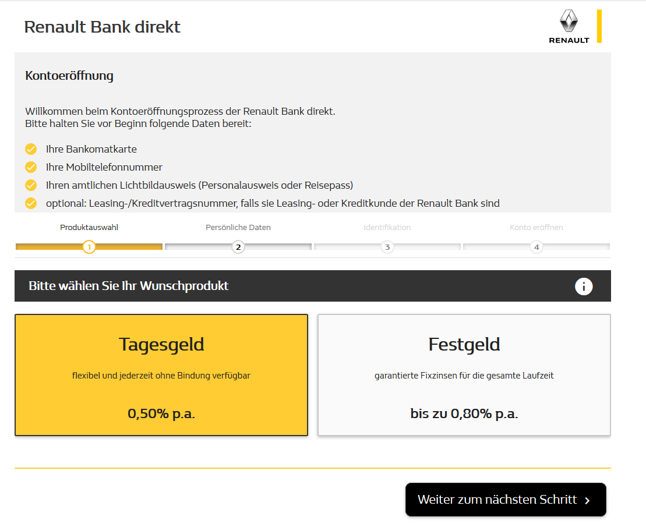Screen dimensions: 646x527
Task: Click step circle 2 under Persönliche Daten
Action: [x=238, y=247]
